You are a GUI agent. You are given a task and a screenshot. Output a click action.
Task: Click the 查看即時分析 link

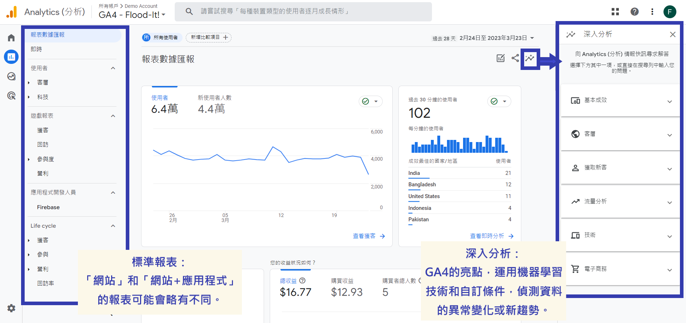(492, 236)
